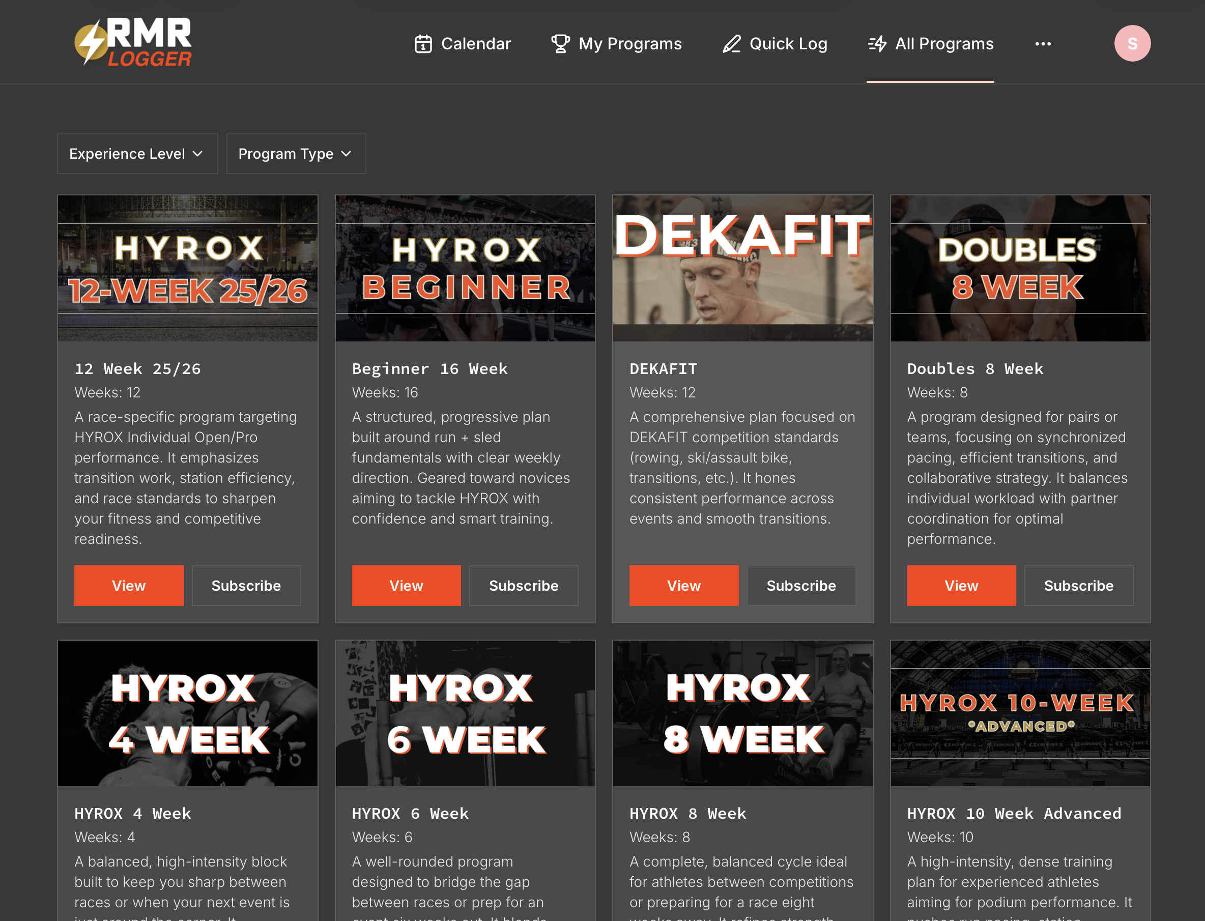Switch to the Quick Log tab
This screenshot has width=1205, height=921.
point(788,44)
